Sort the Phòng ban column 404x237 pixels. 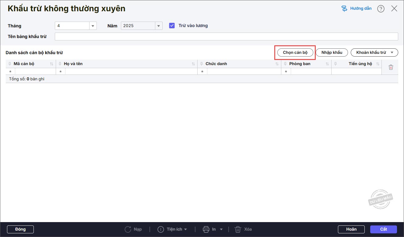click(327, 64)
